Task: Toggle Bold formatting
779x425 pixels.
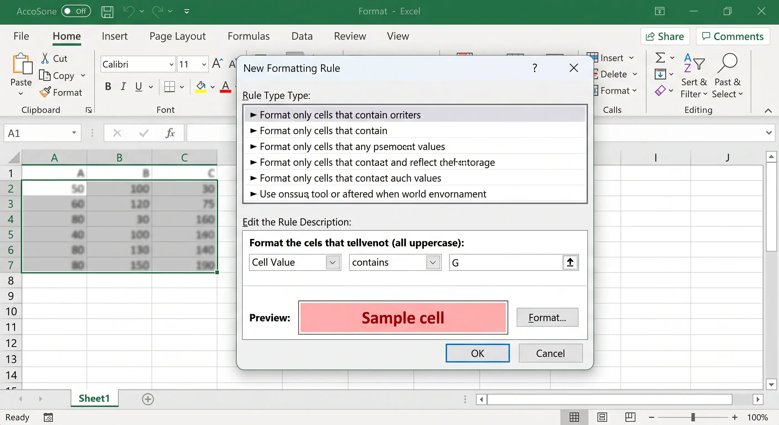Action: [108, 87]
